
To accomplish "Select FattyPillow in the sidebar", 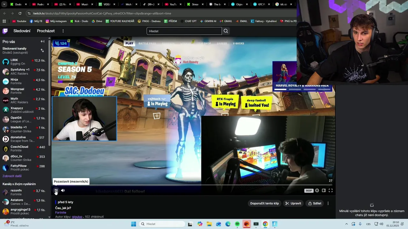I will pos(24,168).
